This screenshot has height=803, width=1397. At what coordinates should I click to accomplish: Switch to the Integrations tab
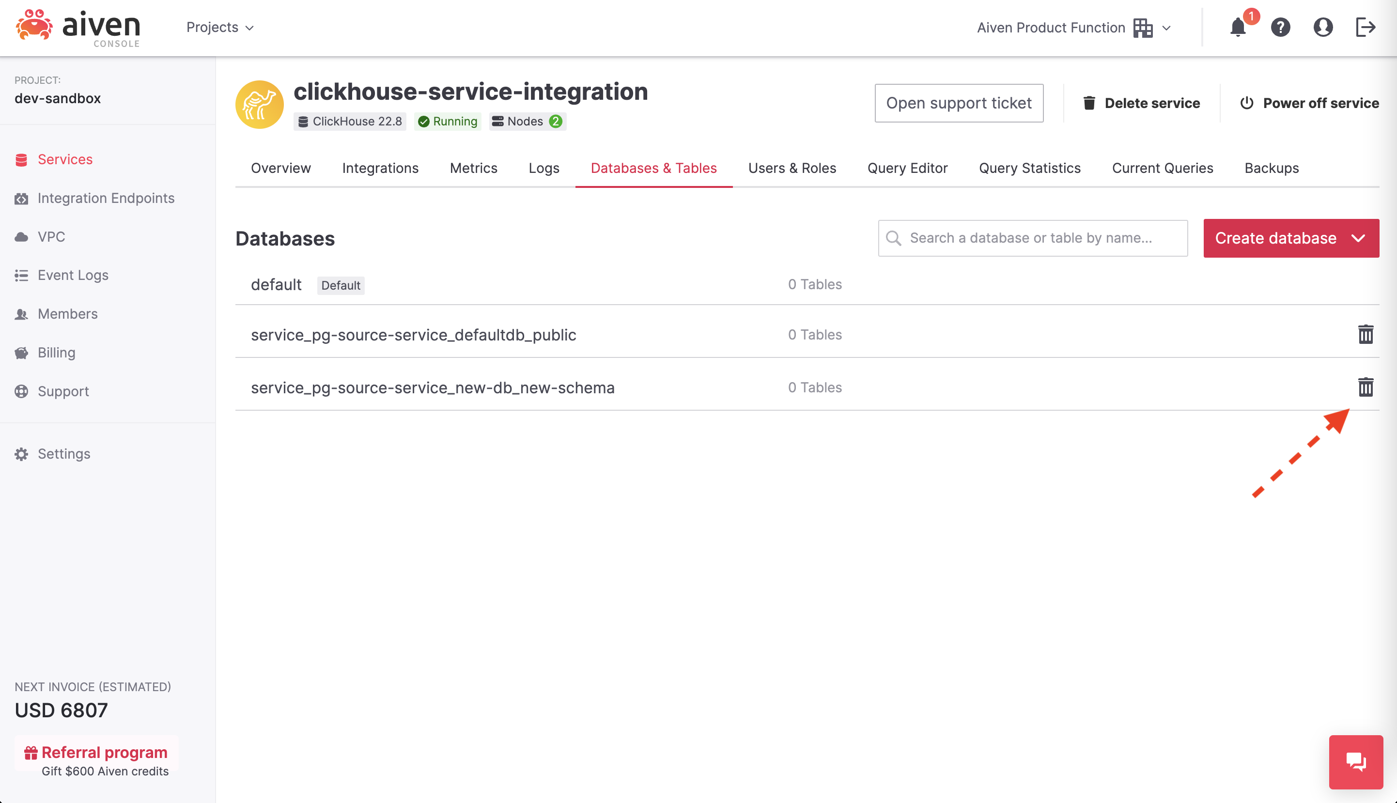coord(380,168)
